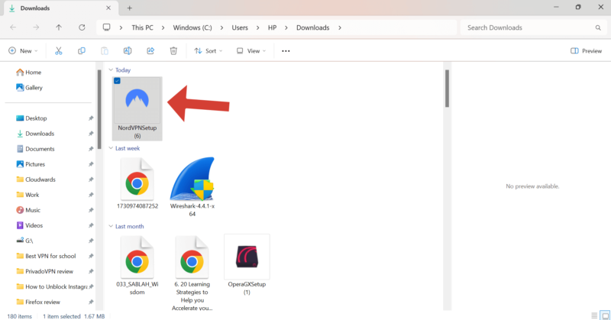Viewport: 611px width, 320px height.
Task: Select the 1730974087252 Chrome file
Action: [x=137, y=183]
